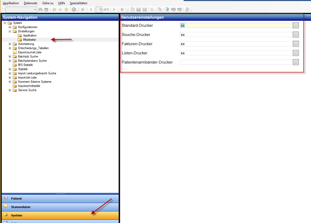Click the Souche-Drucker input field
Image resolution: width=311 pixels, height=223 pixels.
pos(236,35)
